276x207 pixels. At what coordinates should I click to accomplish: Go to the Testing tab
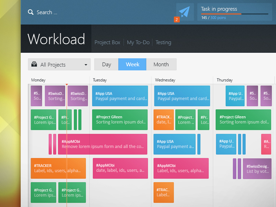coord(163,42)
